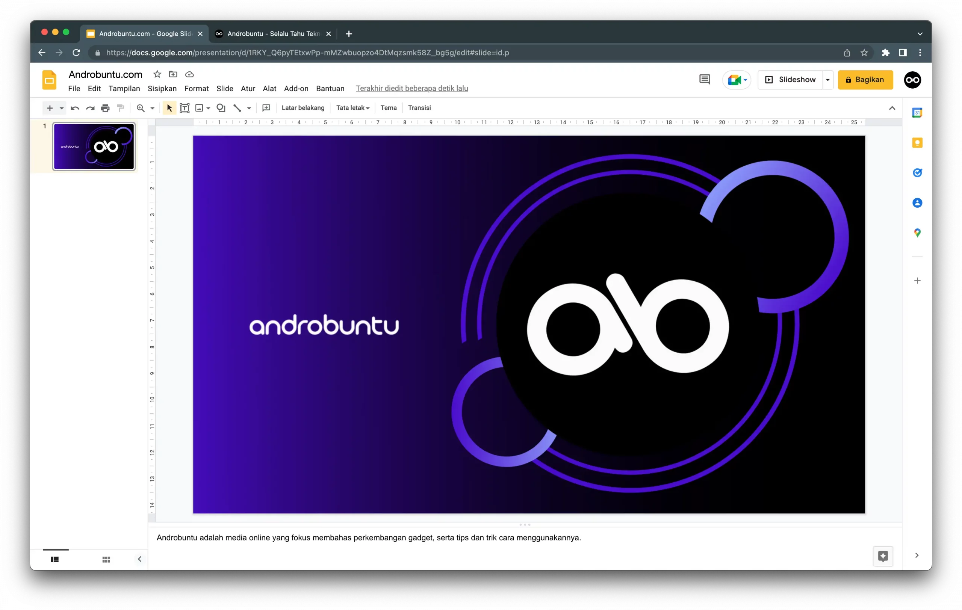Open Google Calendar in the side panel
The width and height of the screenshot is (962, 610).
[x=917, y=112]
